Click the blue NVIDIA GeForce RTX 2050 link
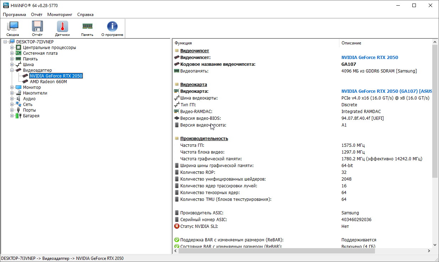Viewport: 439px width, 262px height. tap(370, 57)
